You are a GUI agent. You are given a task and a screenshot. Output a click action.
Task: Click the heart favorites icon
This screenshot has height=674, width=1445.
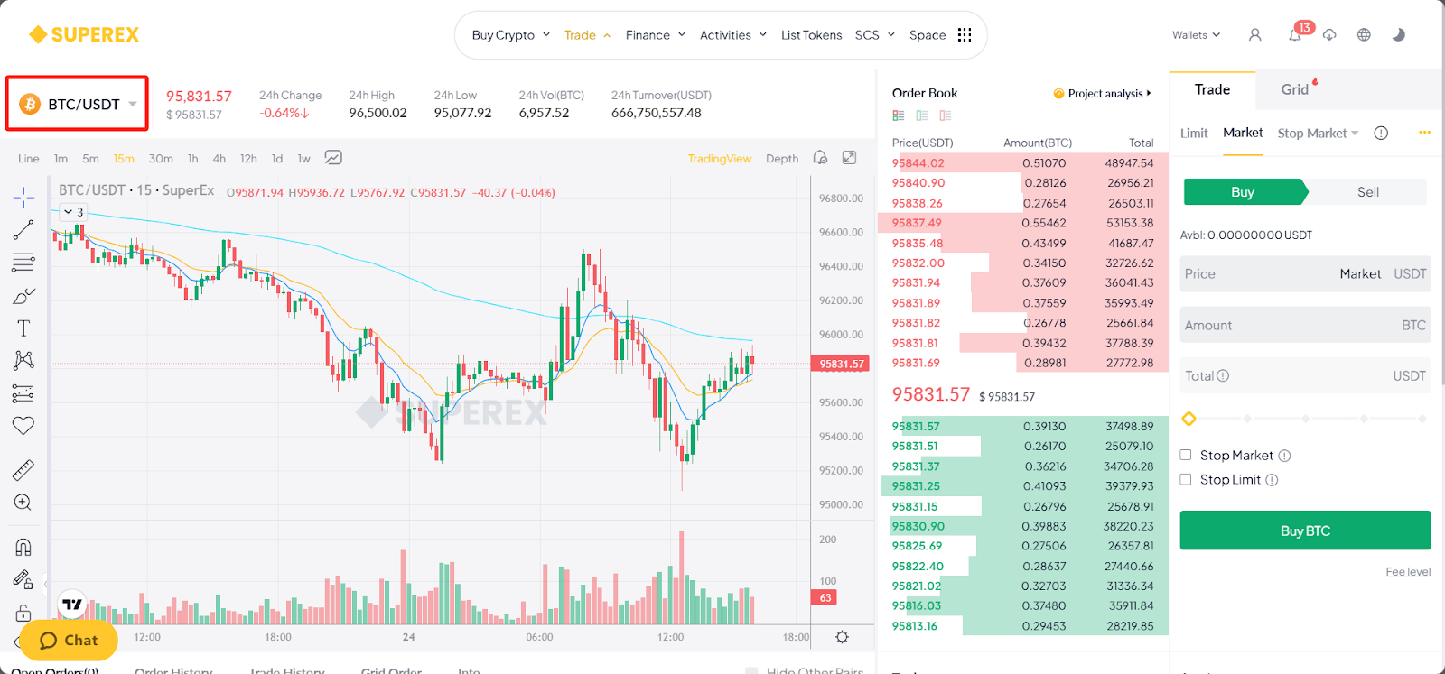coord(23,426)
